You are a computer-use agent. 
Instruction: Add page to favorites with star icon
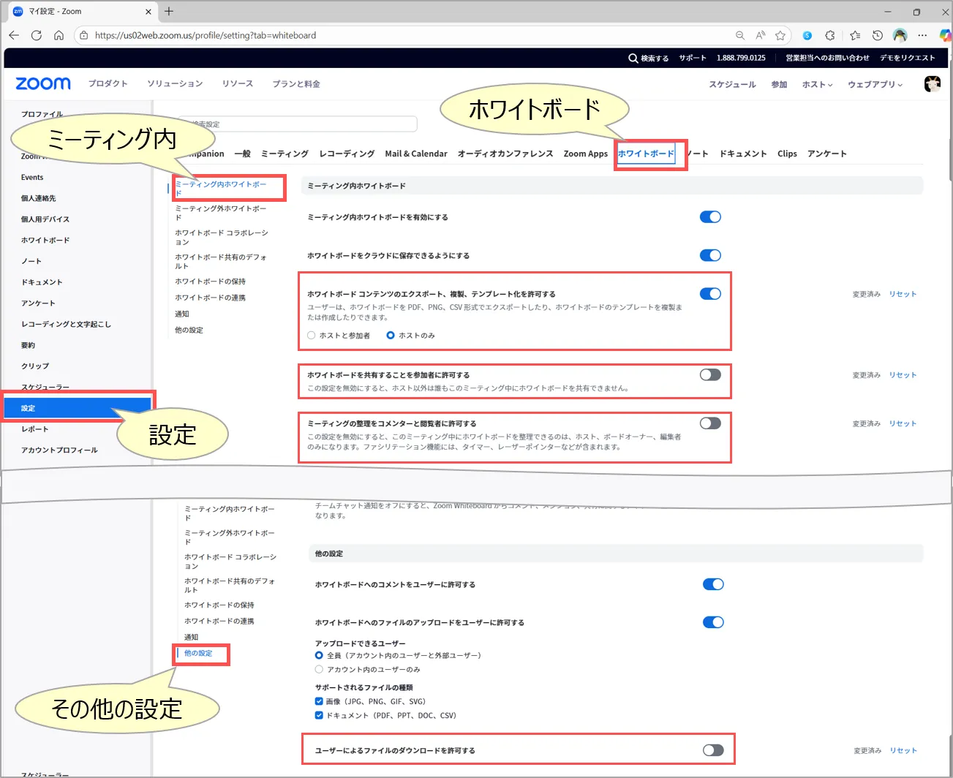[780, 35]
